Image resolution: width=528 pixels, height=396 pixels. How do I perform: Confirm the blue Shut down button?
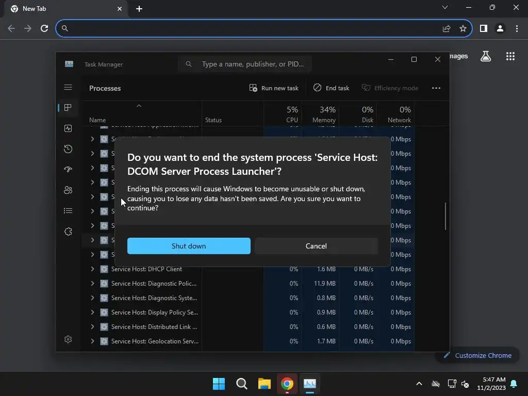[189, 246]
